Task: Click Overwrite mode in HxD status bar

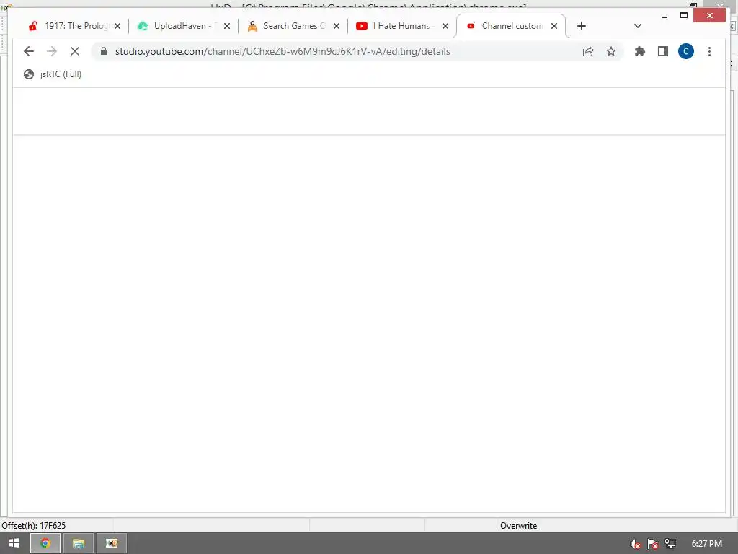Action: click(x=518, y=525)
